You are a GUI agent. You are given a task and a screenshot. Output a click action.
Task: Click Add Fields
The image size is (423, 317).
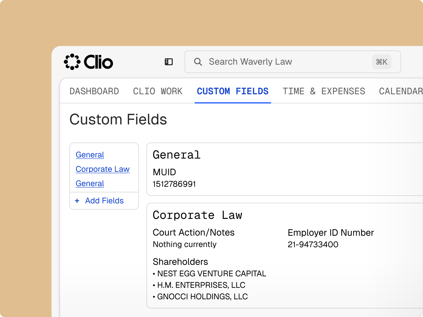104,201
